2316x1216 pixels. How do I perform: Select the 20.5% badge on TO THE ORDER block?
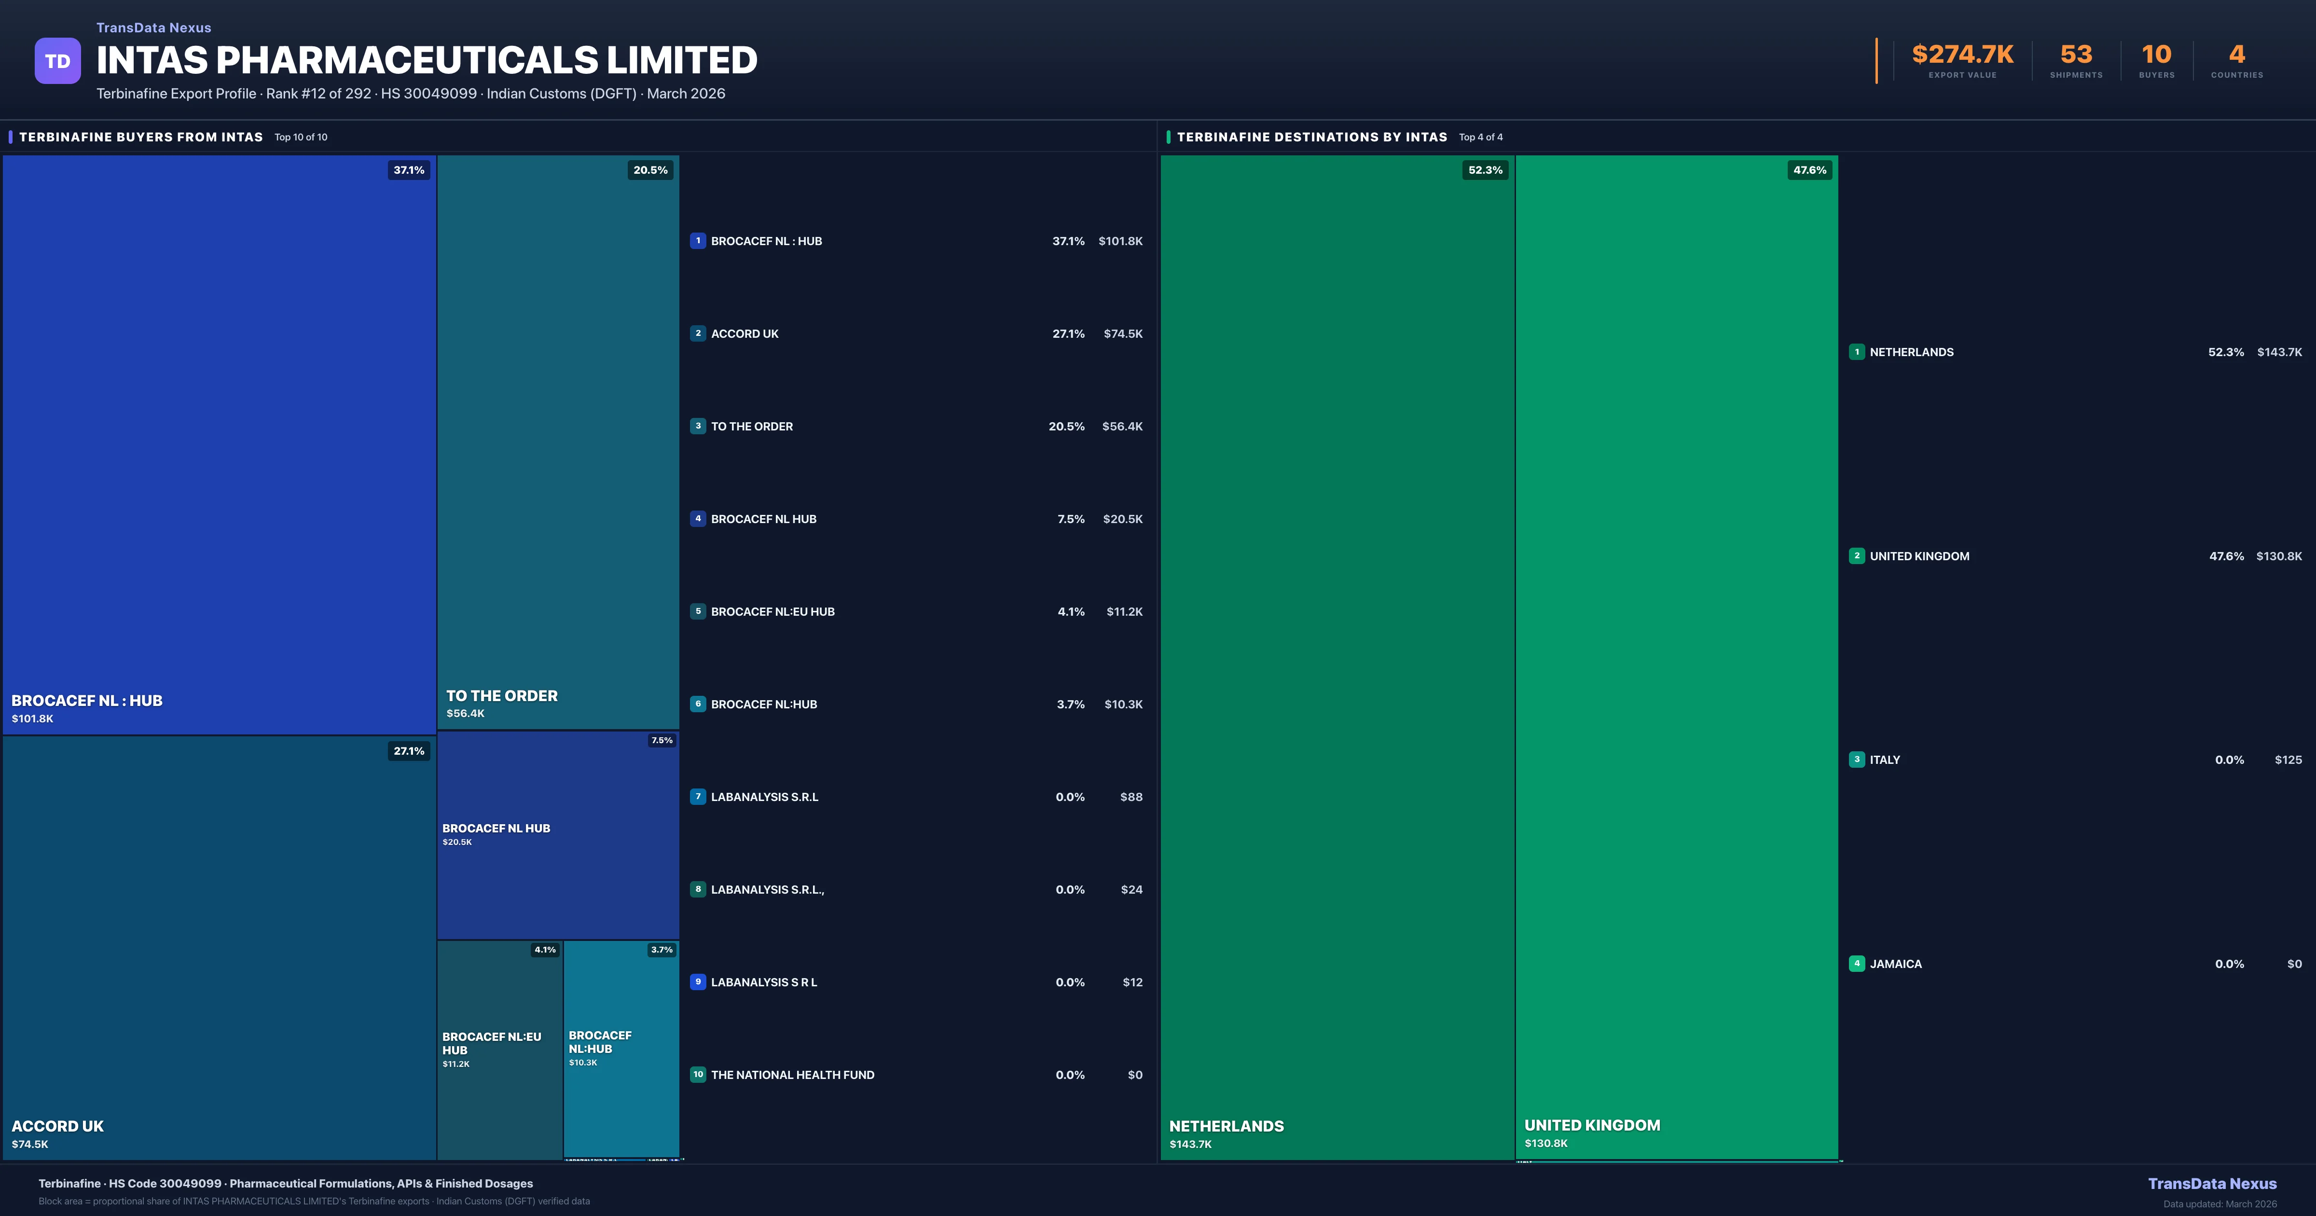pyautogui.click(x=650, y=170)
